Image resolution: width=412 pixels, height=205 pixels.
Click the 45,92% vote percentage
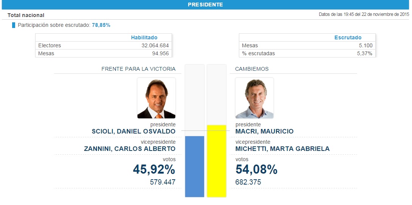(154, 170)
